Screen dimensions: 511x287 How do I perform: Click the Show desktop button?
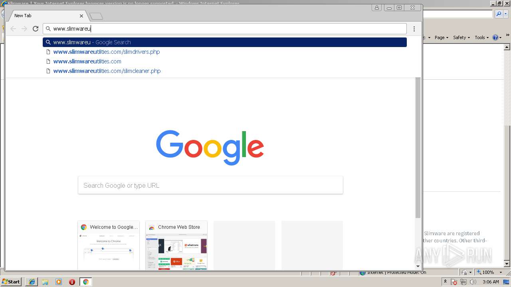[507, 282]
